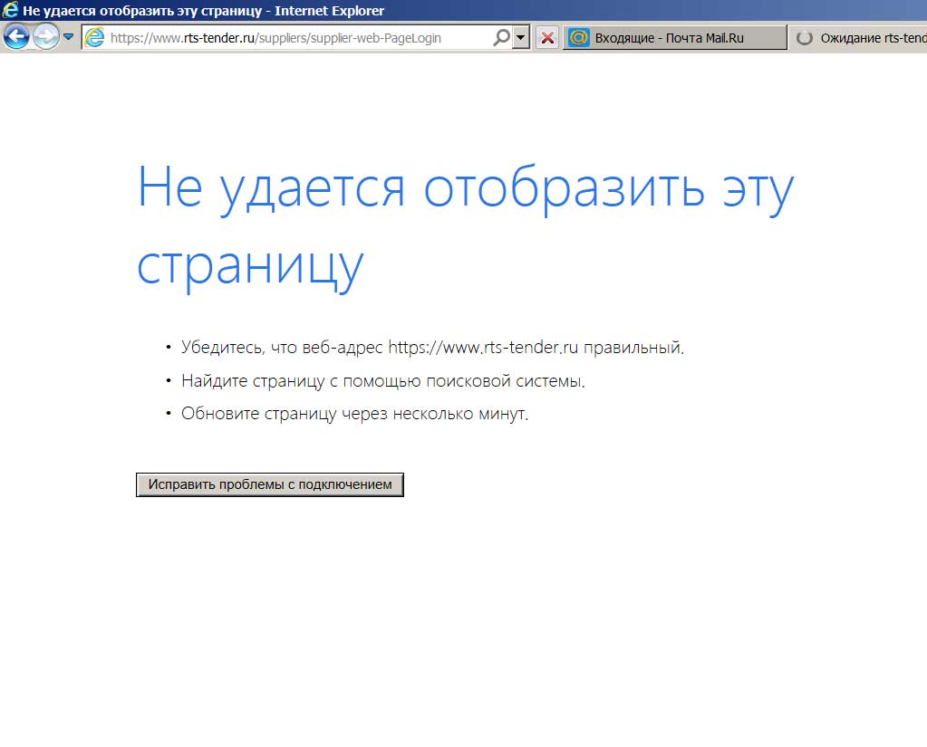Focus the rts-tender.ru address field
This screenshot has width=927, height=747.
[x=290, y=38]
